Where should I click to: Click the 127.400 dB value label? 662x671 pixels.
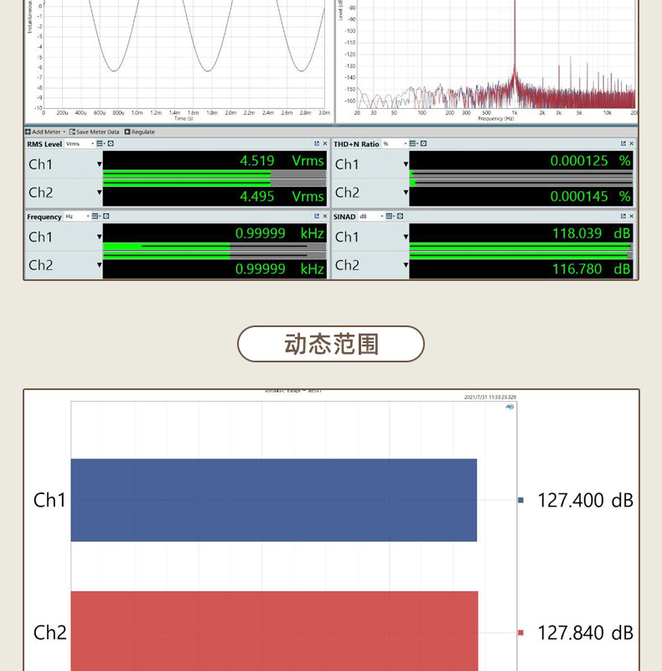585,500
